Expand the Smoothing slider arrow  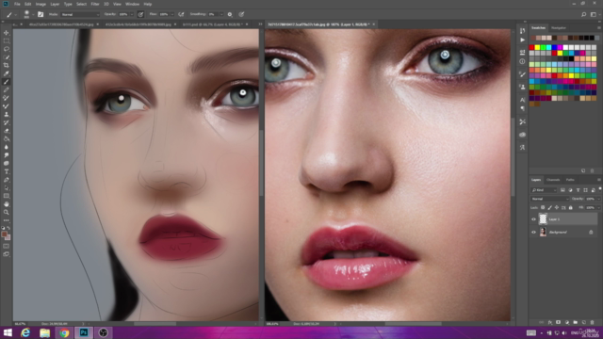point(221,14)
